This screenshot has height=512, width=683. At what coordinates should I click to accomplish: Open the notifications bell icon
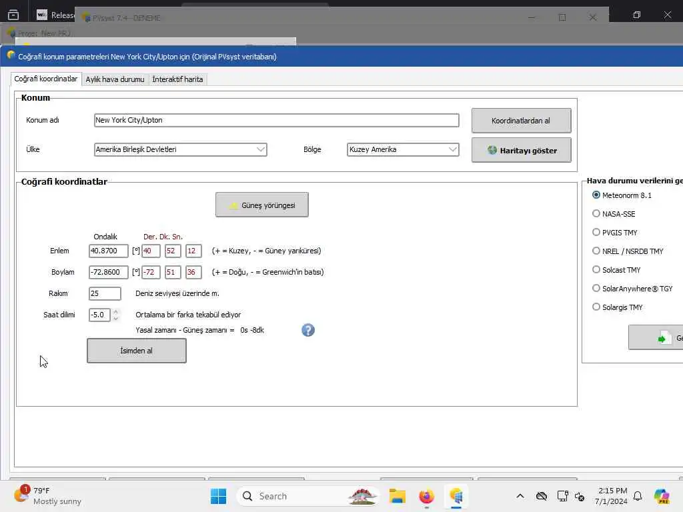[638, 496]
